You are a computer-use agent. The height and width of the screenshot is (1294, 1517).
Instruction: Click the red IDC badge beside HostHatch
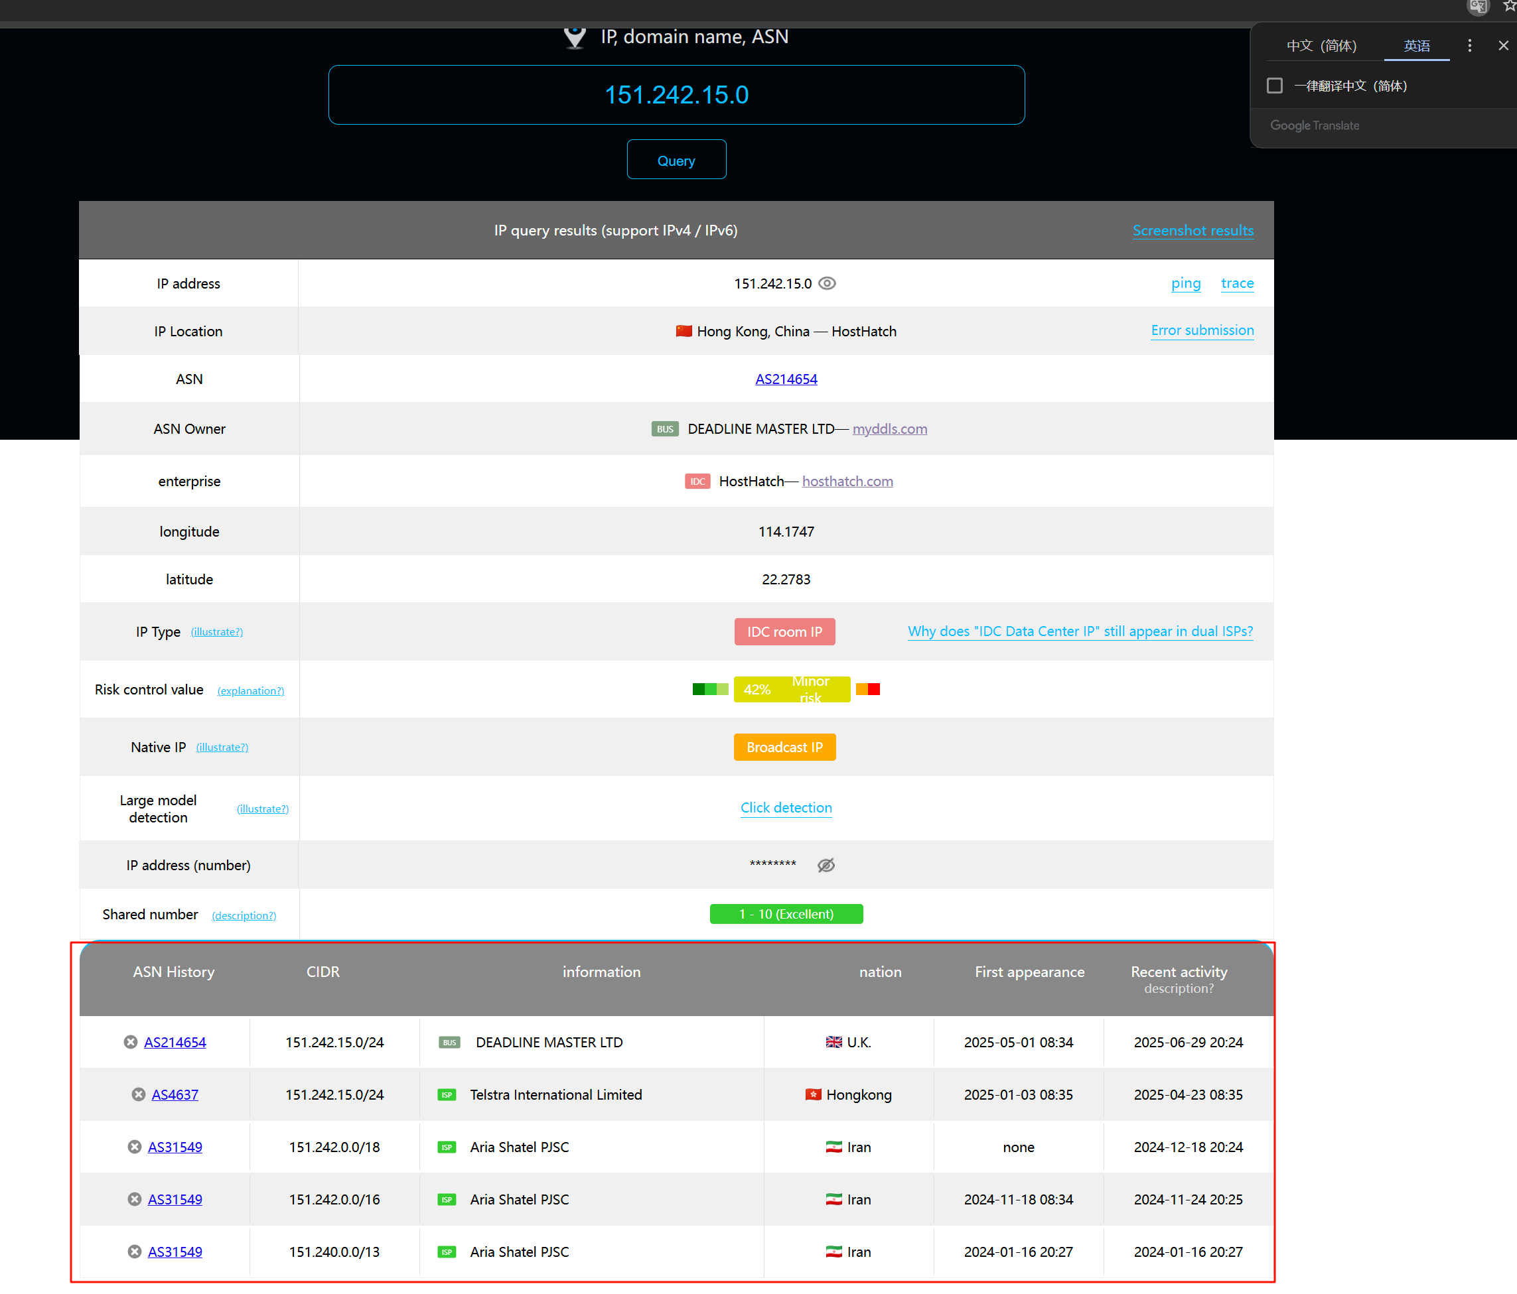(x=697, y=481)
